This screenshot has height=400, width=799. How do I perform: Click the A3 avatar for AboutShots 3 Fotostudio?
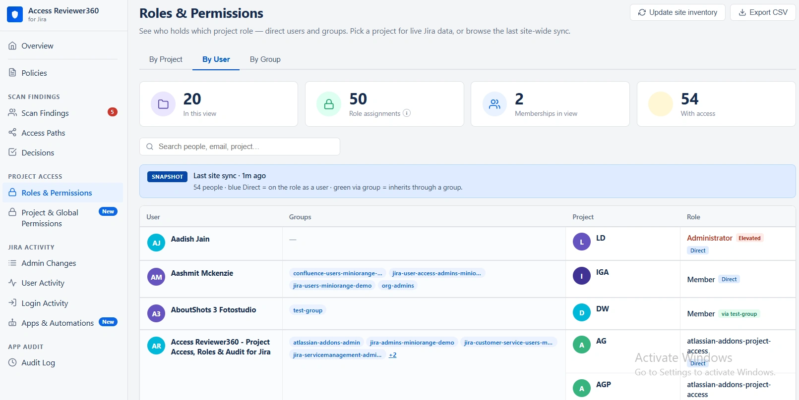click(x=156, y=313)
